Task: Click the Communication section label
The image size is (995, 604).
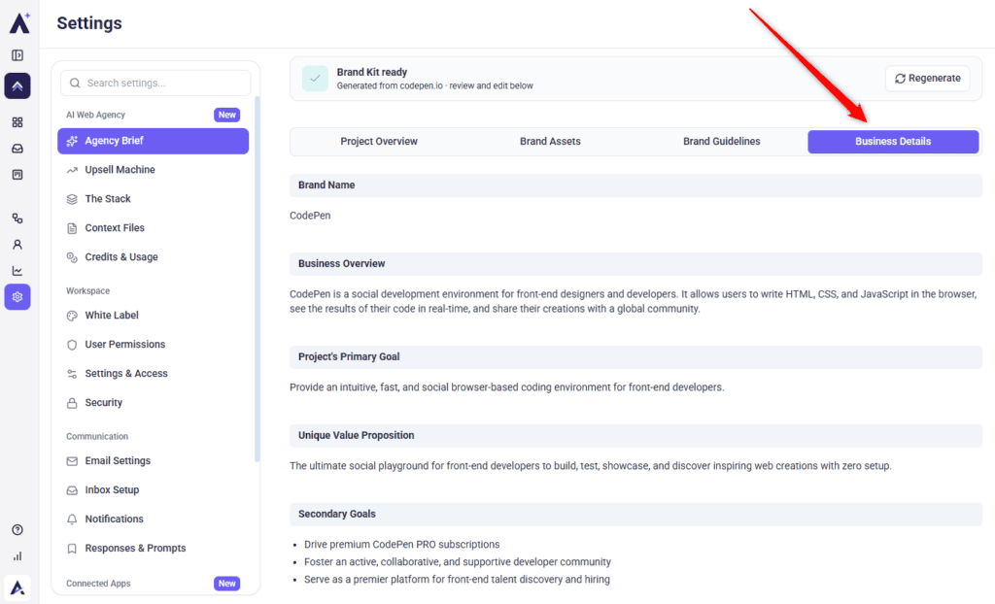Action: point(97,437)
